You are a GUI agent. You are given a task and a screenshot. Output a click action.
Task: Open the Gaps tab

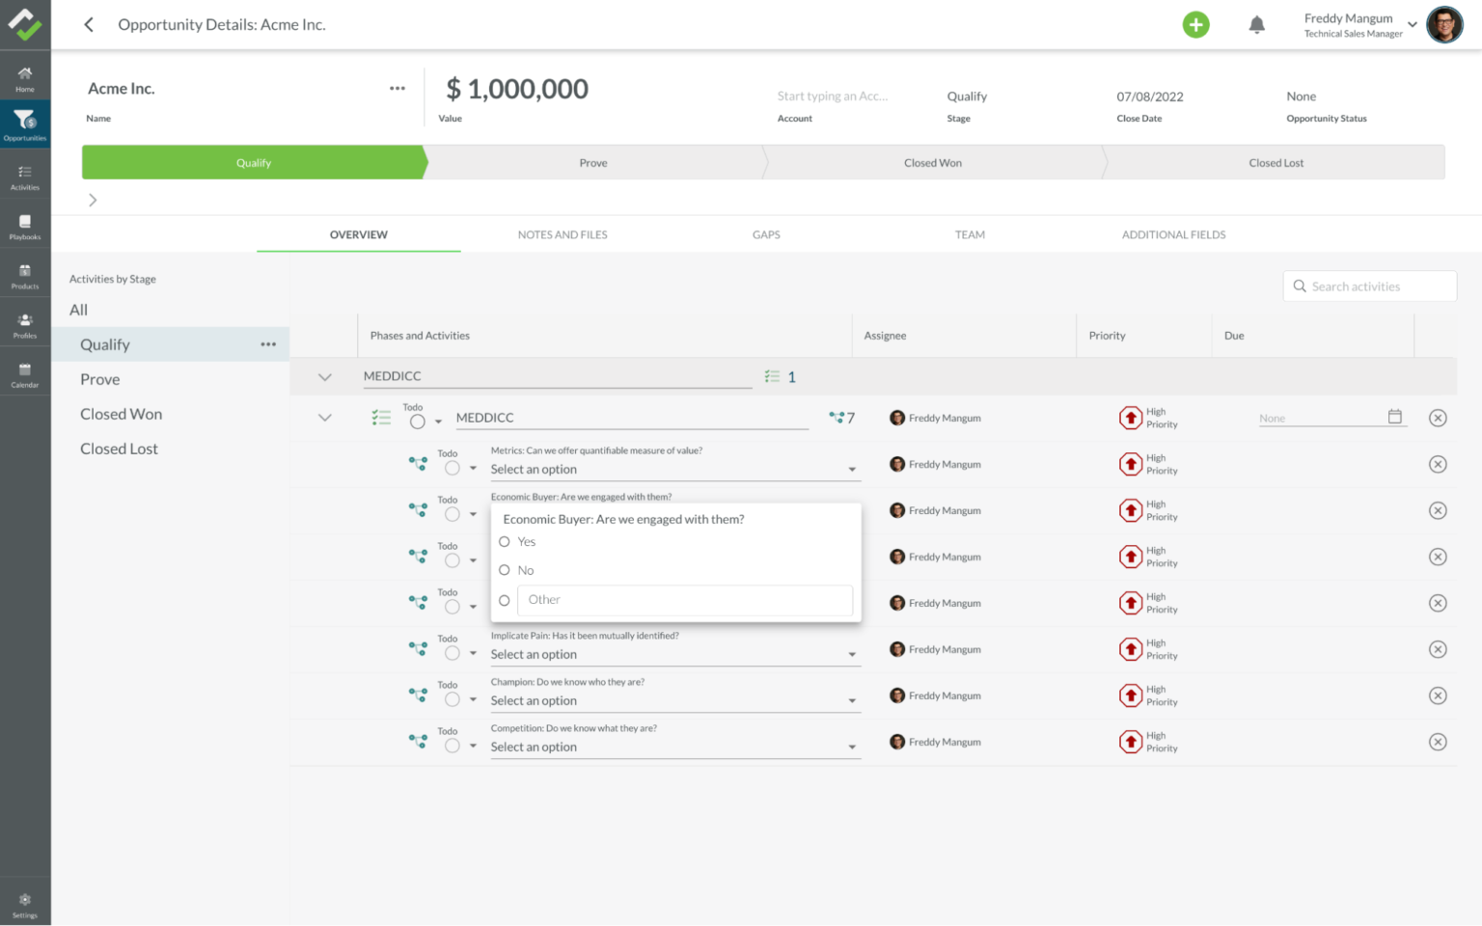766,234
